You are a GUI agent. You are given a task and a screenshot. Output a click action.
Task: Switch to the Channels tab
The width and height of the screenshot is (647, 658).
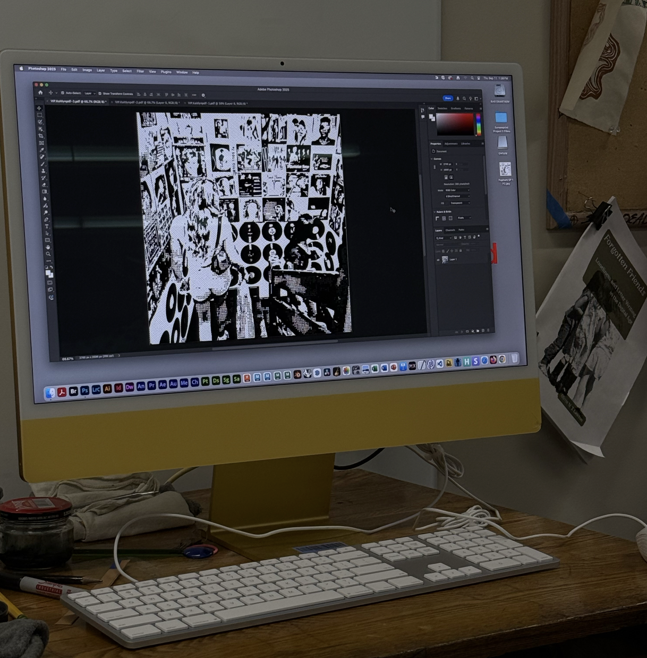tap(450, 230)
